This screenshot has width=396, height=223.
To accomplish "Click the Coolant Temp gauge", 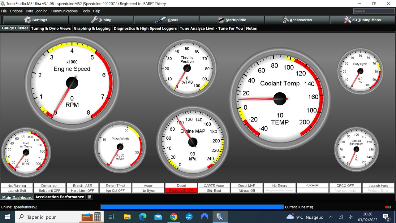I will tap(280, 98).
